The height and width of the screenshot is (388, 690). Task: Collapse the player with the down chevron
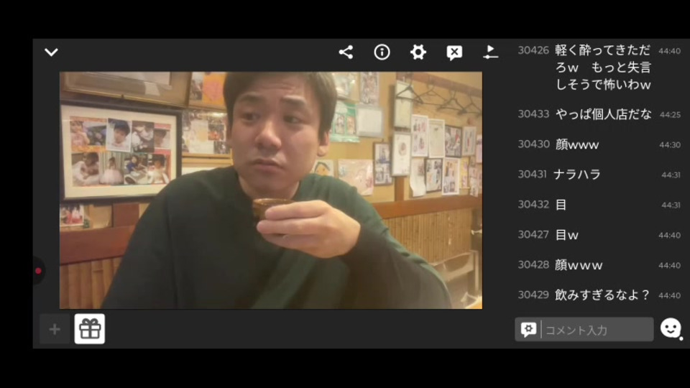(x=52, y=52)
